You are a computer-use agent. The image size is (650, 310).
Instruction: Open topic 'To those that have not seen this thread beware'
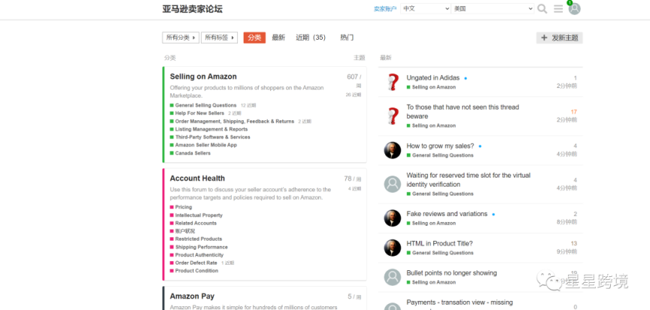(x=463, y=111)
